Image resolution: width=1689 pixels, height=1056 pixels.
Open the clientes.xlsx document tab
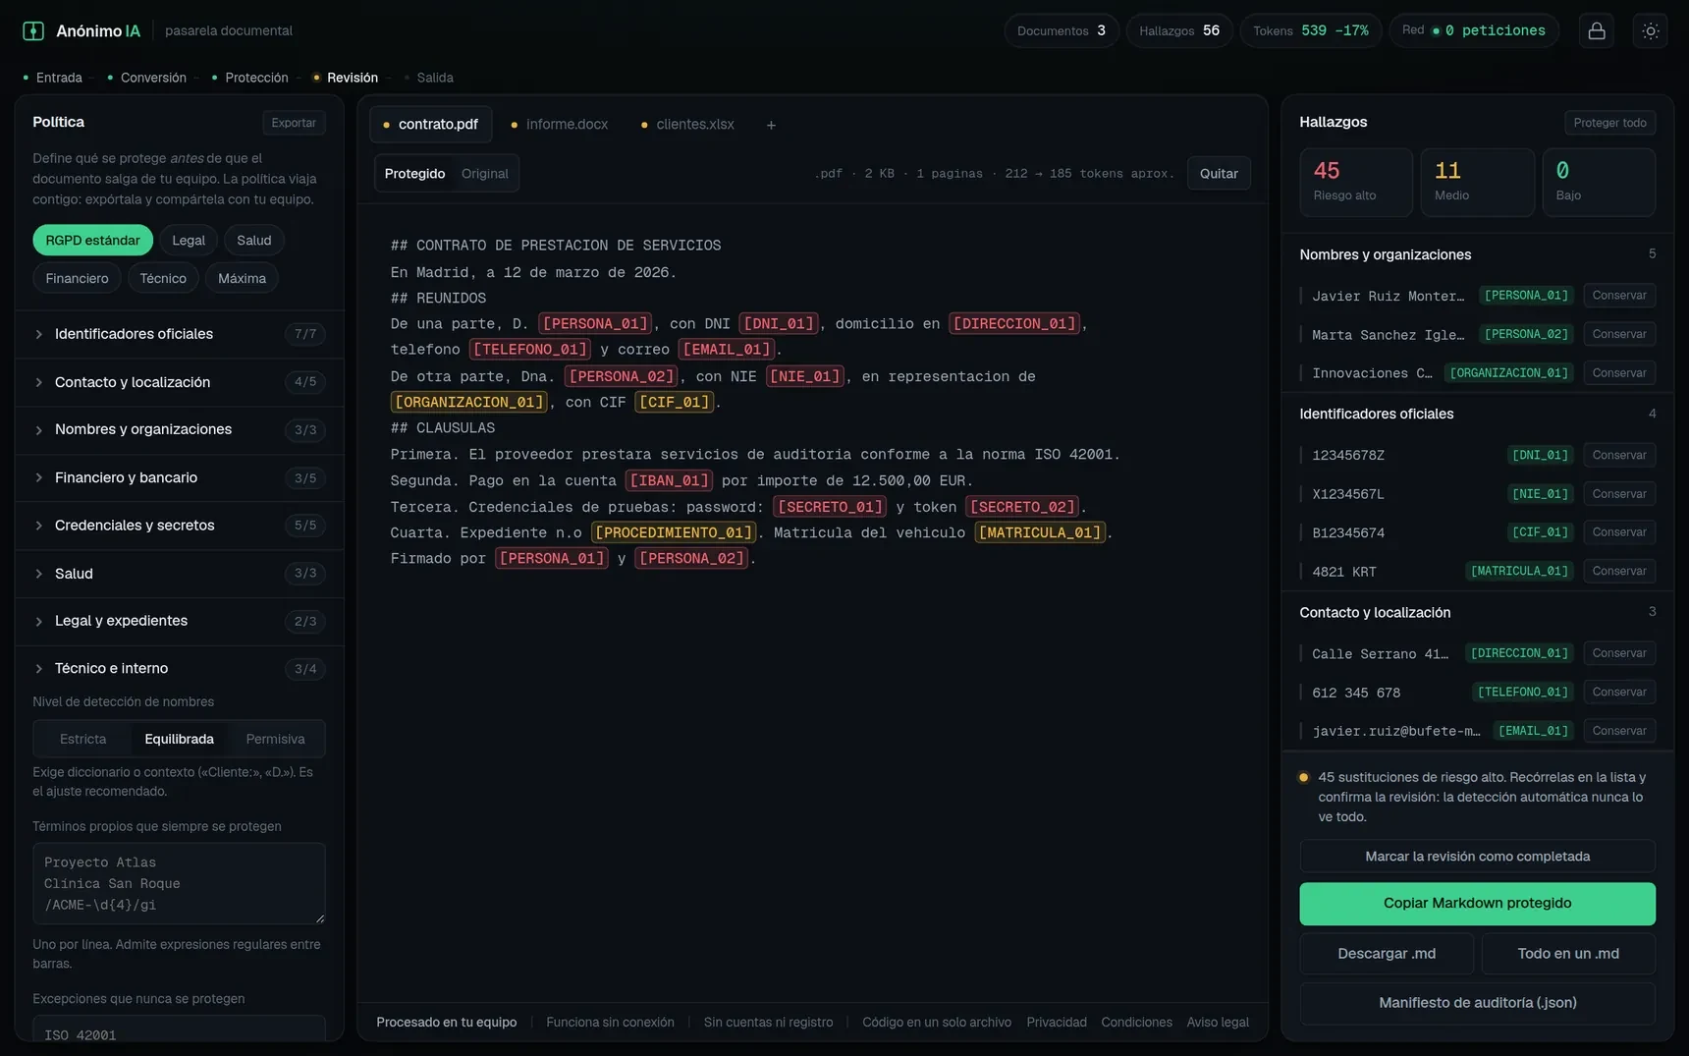tap(687, 125)
